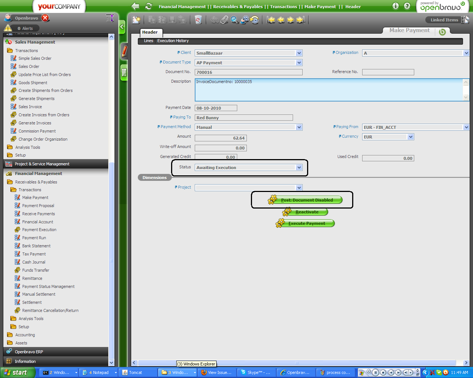Viewport: 473px width, 378px height.
Task: Click the green Refresh icon
Action: [149, 6]
